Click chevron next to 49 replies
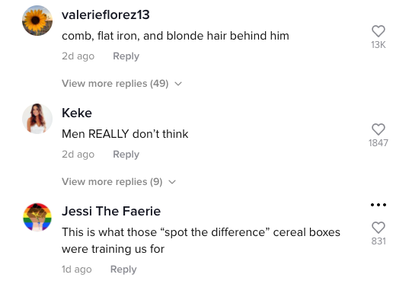Screen dimensions: 412x284 [x=178, y=84]
